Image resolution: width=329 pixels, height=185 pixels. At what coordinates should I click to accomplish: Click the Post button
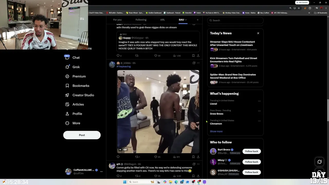(82, 135)
